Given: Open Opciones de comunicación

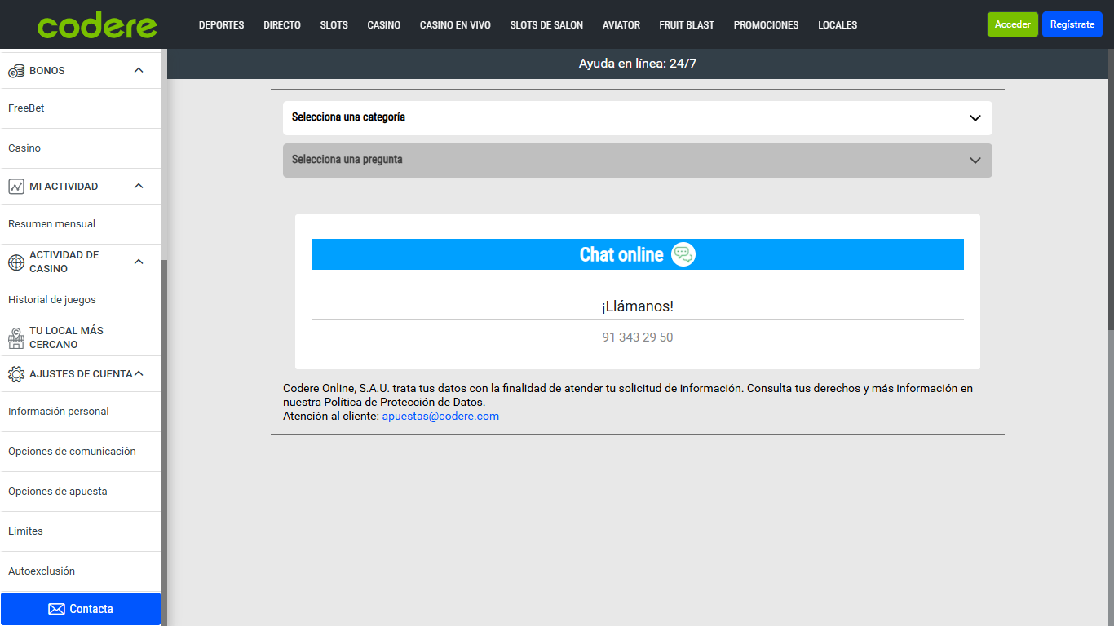Looking at the screenshot, I should click(x=81, y=452).
